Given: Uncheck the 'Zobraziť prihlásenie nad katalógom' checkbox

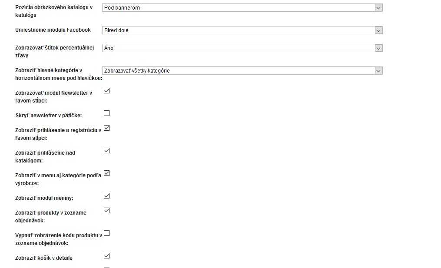Looking at the screenshot, I should coord(107,151).
